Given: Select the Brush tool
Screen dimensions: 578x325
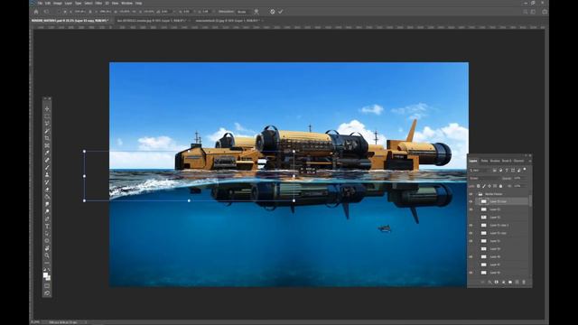Looking at the screenshot, I should click(47, 168).
